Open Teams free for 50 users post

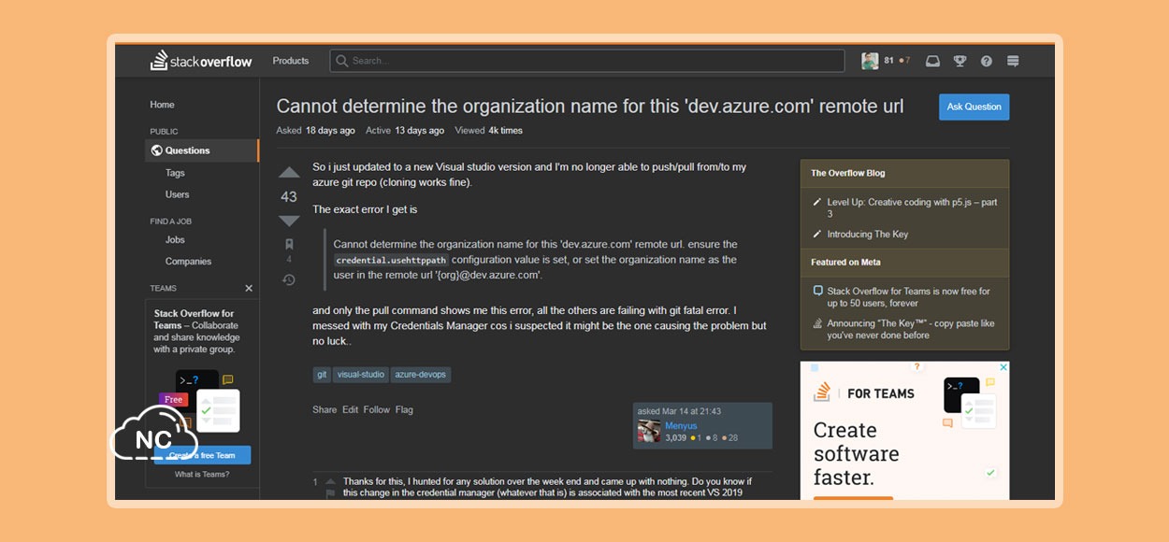(x=908, y=297)
